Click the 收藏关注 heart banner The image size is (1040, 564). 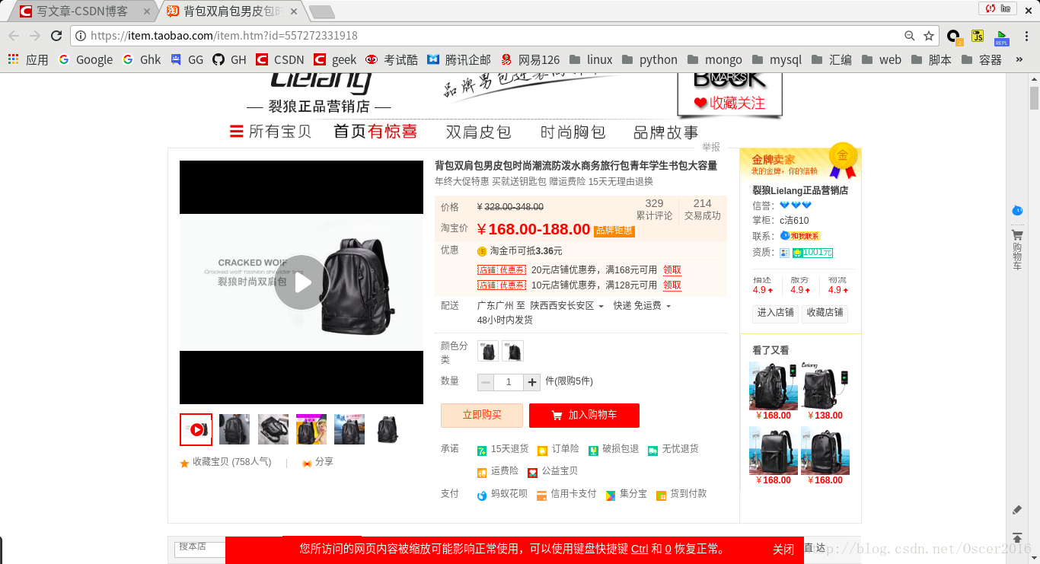tap(729, 103)
